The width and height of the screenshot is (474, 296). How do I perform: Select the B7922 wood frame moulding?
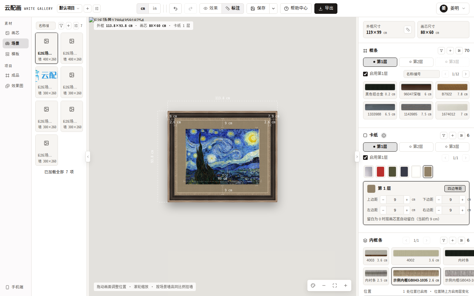tap(452, 90)
